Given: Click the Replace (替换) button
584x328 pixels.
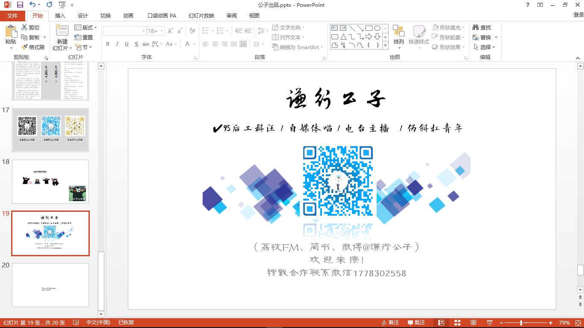Looking at the screenshot, I should tap(484, 37).
